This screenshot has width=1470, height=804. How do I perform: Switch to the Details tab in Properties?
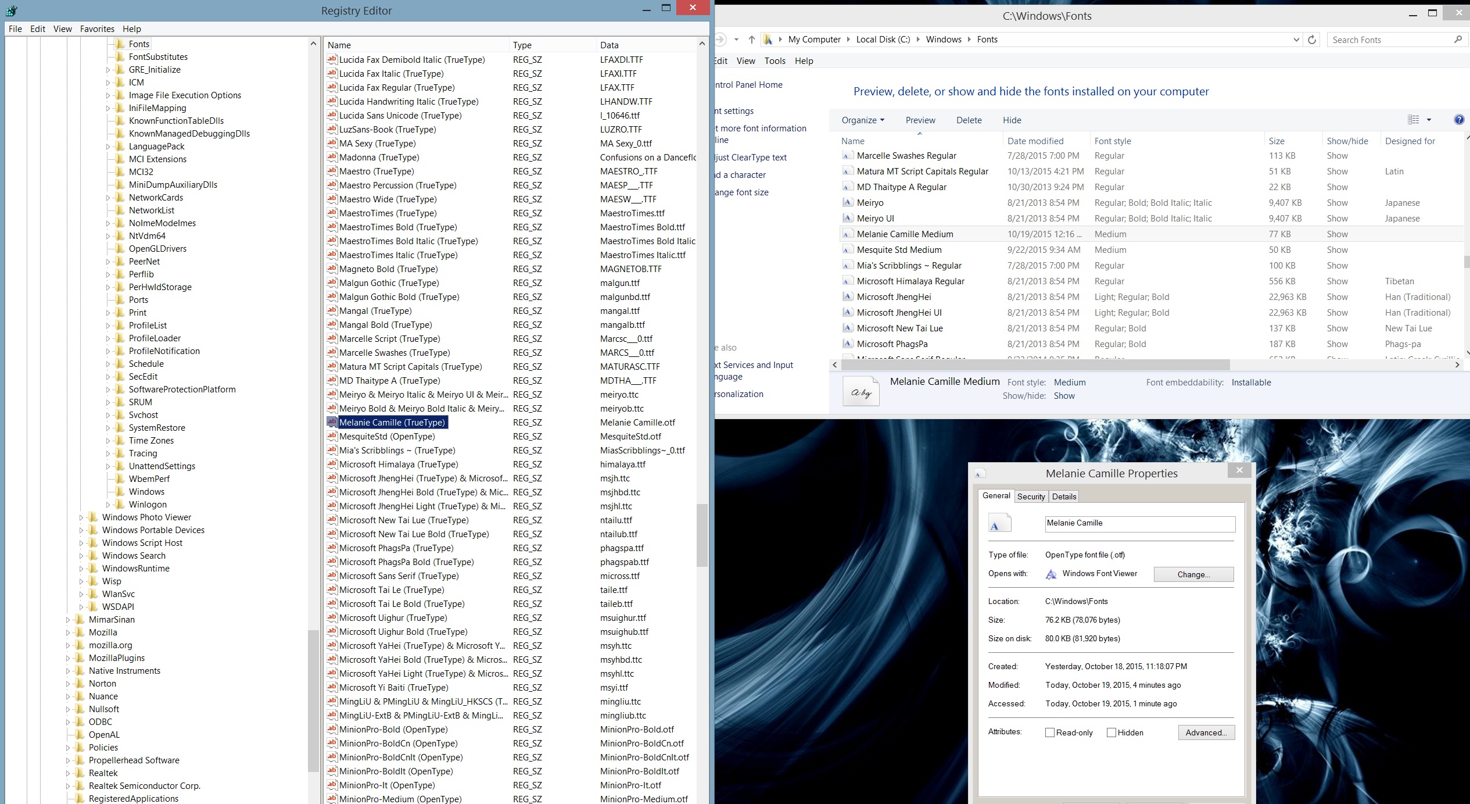click(x=1064, y=496)
